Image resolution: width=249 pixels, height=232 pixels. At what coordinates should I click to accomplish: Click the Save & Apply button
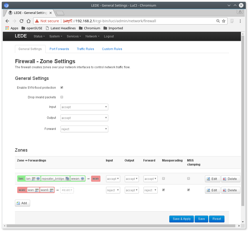(181, 219)
